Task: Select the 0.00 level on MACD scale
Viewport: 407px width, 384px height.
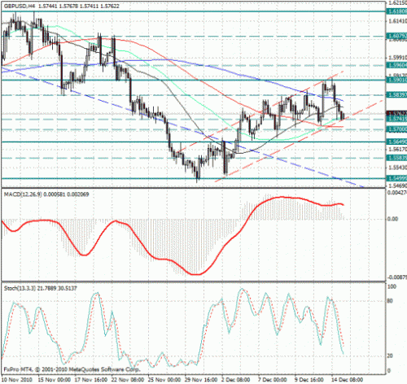Action: click(392, 219)
